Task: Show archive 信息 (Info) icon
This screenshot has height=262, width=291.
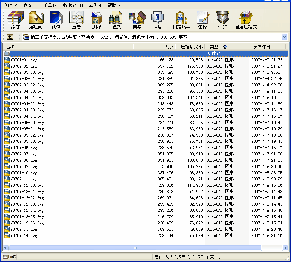Action: pyautogui.click(x=157, y=20)
